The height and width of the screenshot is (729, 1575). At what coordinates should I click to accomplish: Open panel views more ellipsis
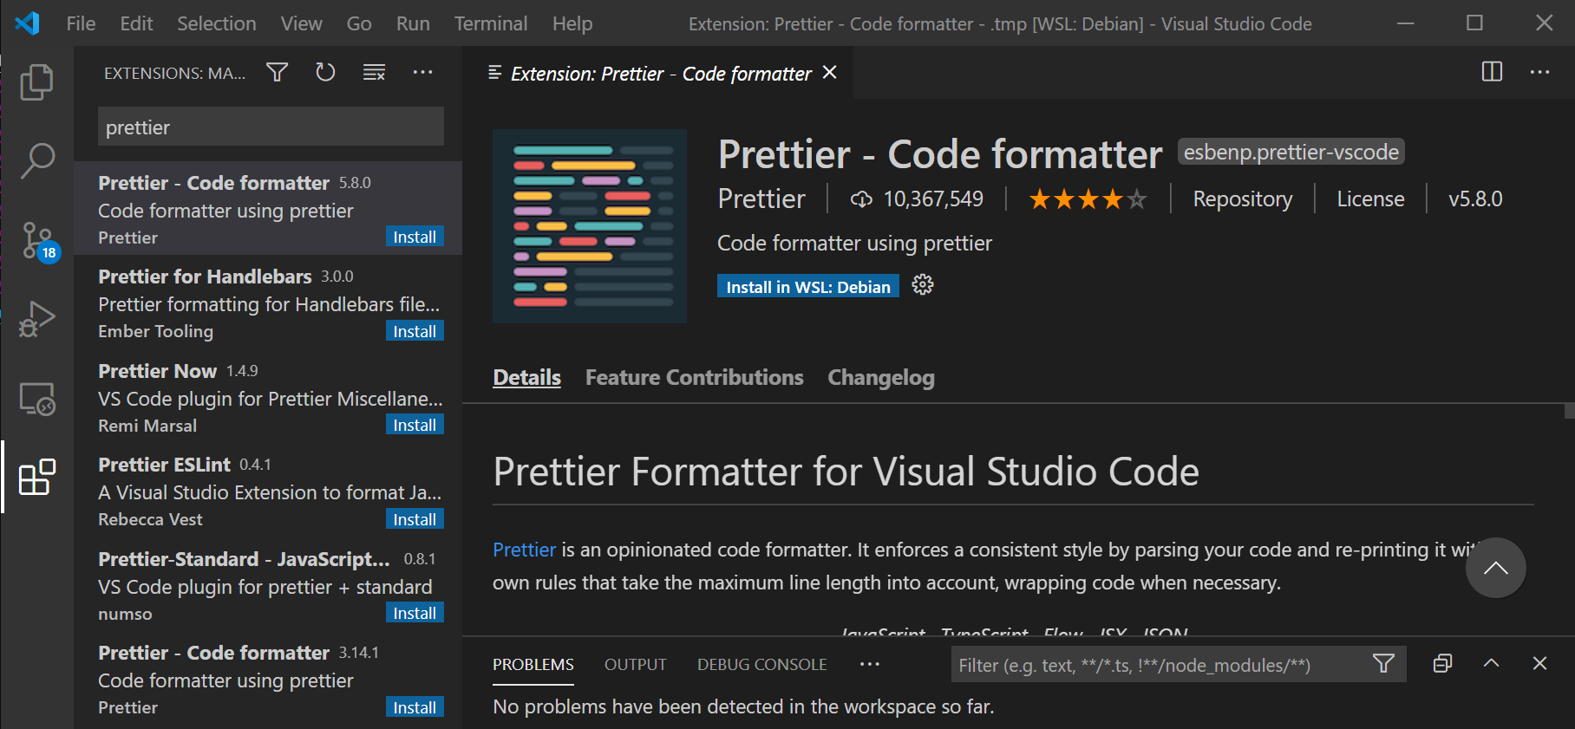[x=869, y=664]
